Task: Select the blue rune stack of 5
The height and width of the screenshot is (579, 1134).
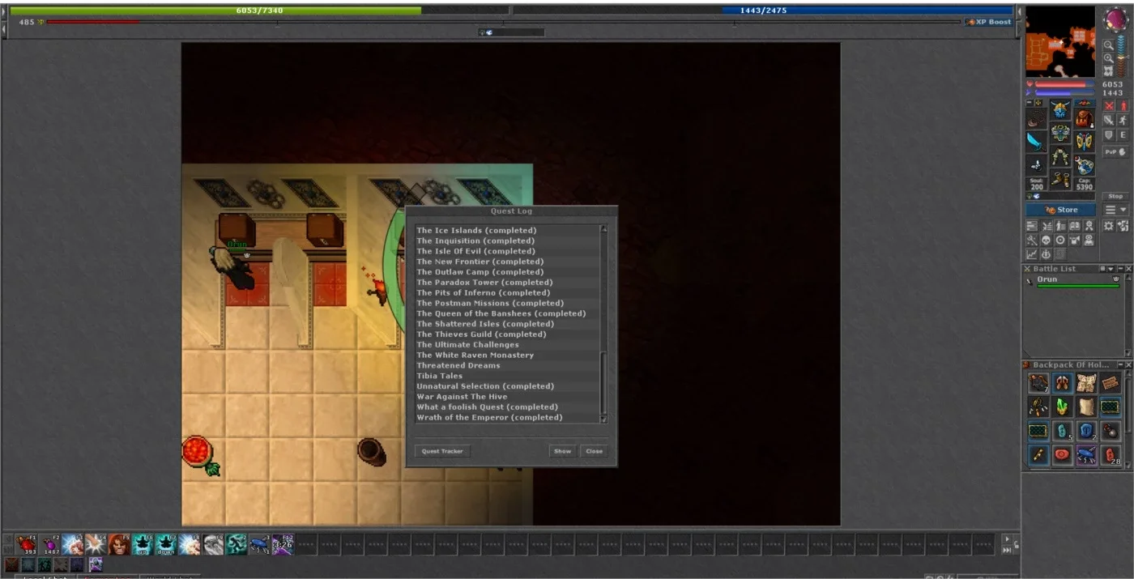Action: click(x=1063, y=431)
